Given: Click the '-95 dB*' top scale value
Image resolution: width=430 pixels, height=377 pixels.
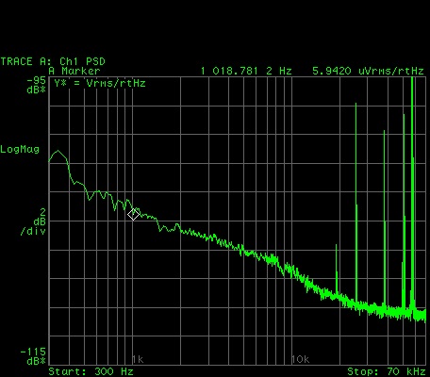Looking at the screenshot, I should tap(37, 85).
